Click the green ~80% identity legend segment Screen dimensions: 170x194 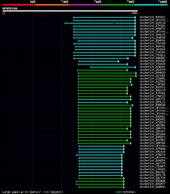click(118, 5)
